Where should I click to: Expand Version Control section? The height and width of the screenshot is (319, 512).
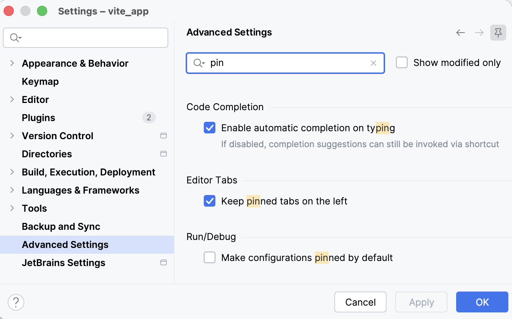(12, 136)
